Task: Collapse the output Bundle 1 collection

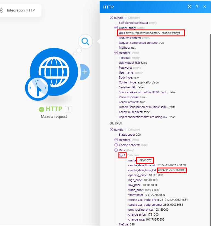Action: [x=111, y=129]
